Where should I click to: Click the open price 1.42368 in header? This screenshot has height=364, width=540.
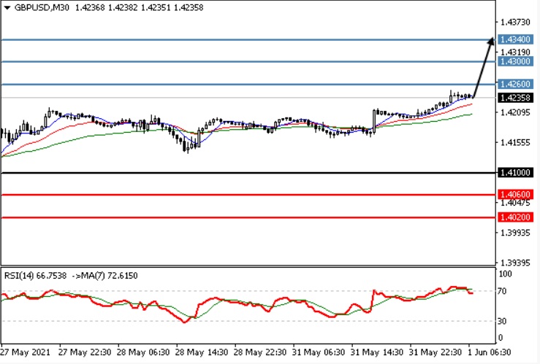[90, 7]
